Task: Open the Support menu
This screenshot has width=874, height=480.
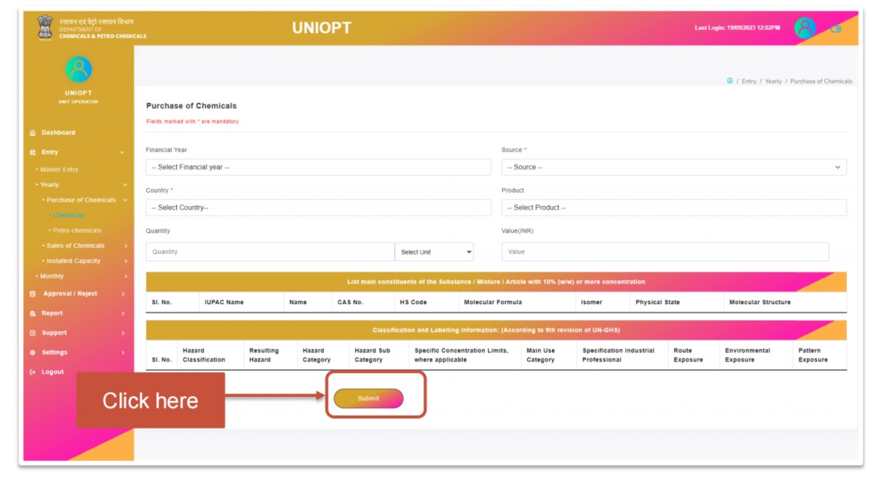Action: click(54, 333)
